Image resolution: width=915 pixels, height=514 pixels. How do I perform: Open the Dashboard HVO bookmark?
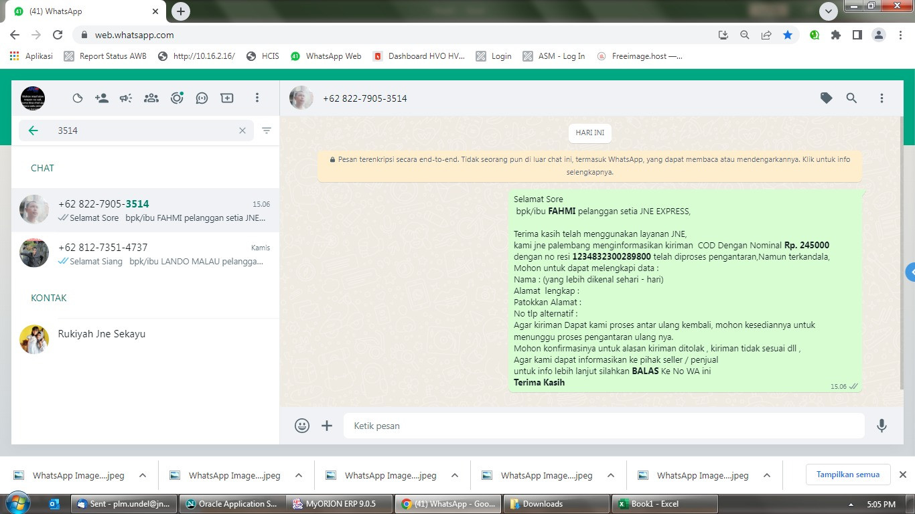coord(419,56)
